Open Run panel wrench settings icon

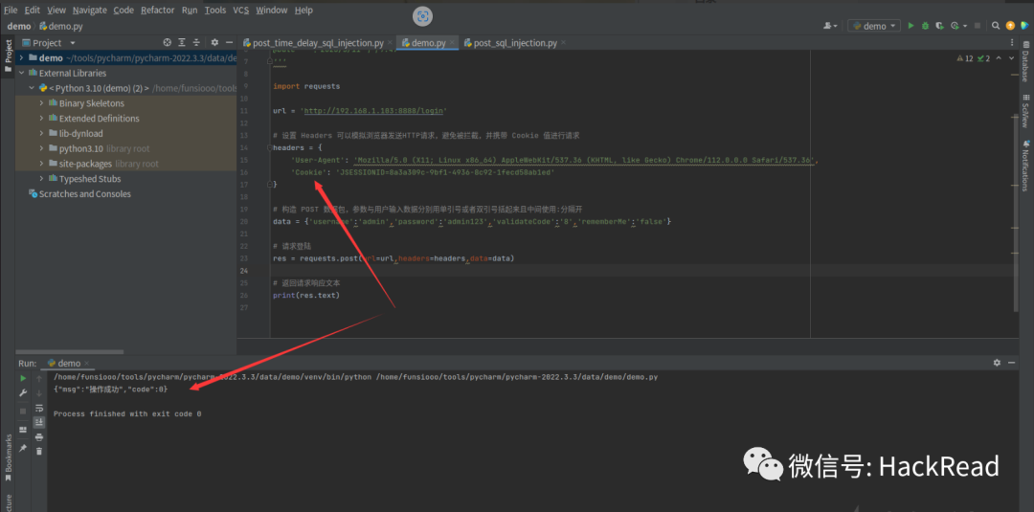click(x=23, y=392)
